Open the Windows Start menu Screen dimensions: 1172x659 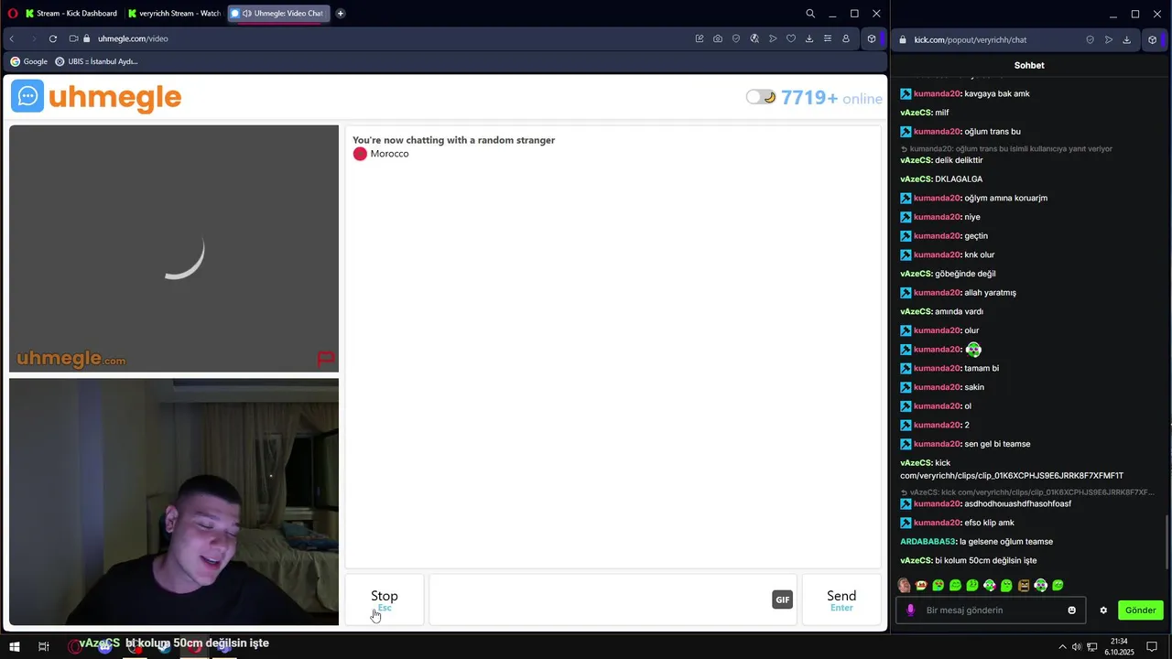point(15,646)
